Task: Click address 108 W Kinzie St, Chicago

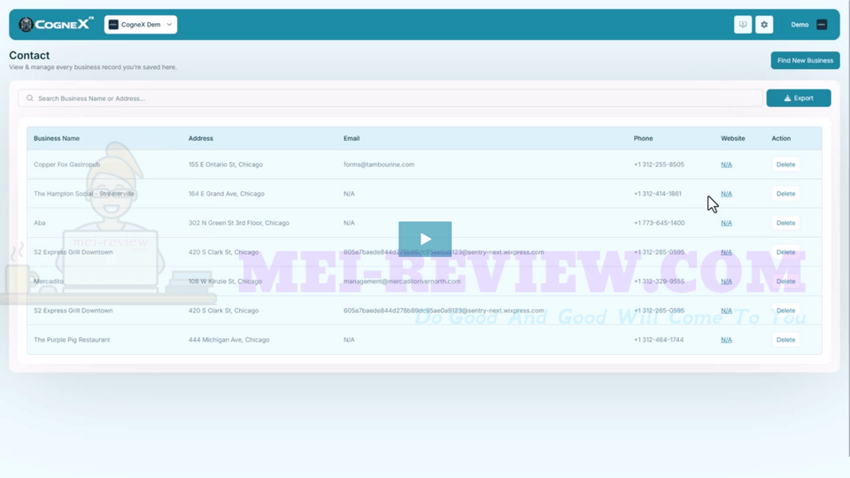Action: (225, 281)
